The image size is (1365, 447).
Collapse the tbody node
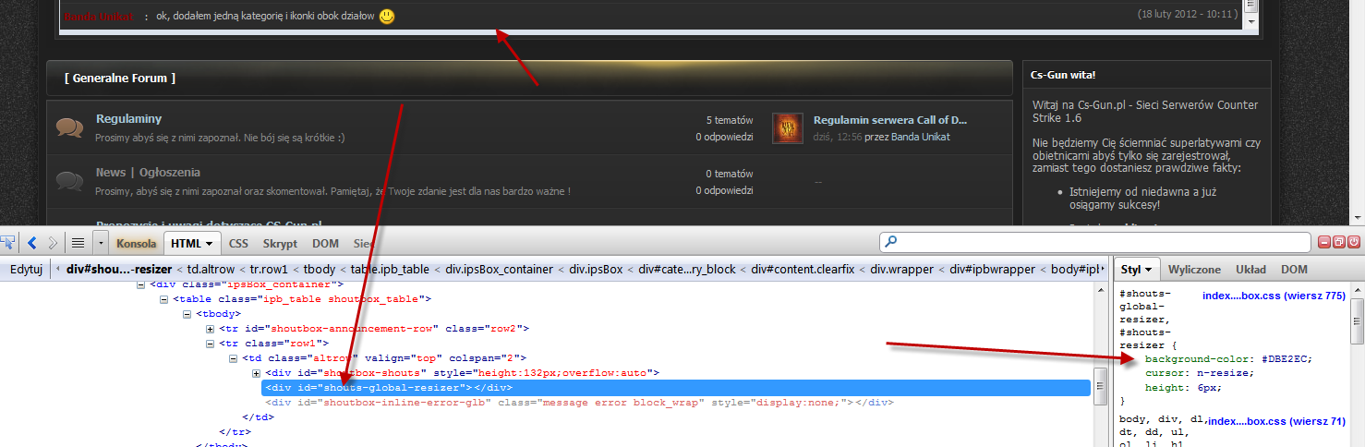pyautogui.click(x=187, y=314)
